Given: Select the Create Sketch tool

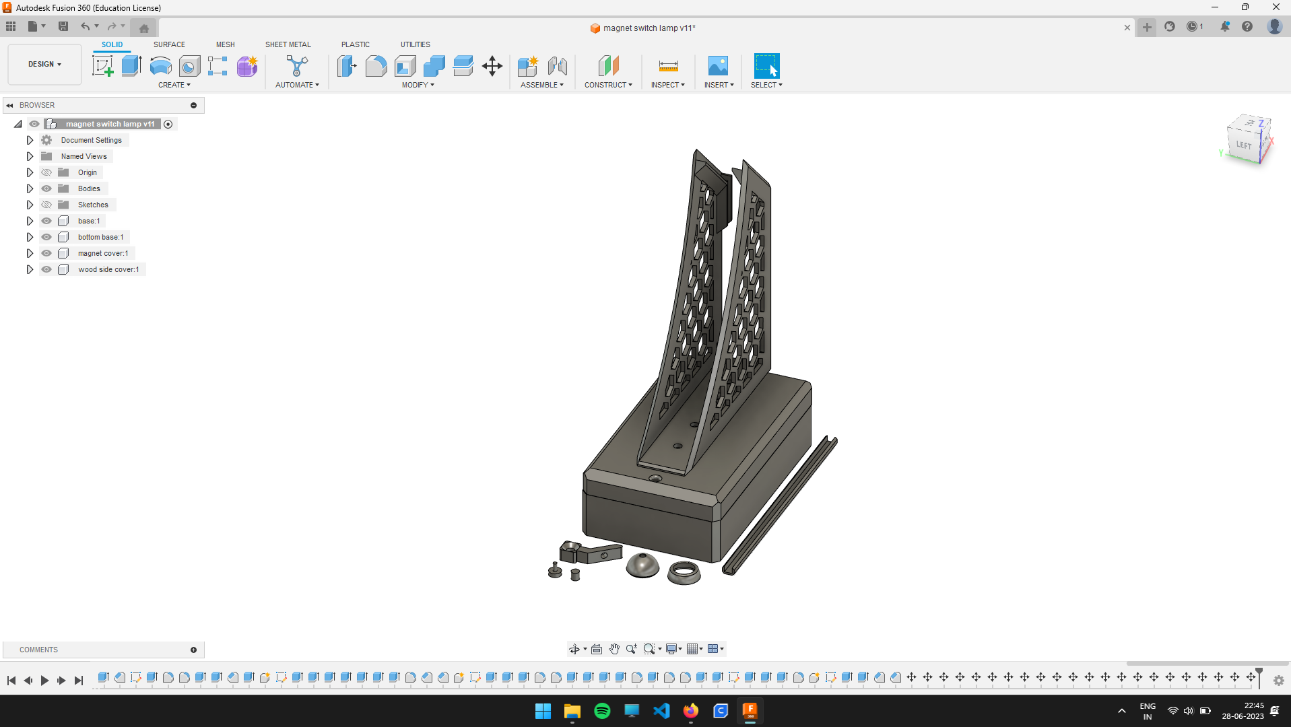Looking at the screenshot, I should (103, 66).
